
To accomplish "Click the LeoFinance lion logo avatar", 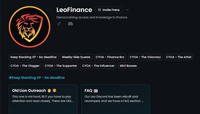I will (29, 27).
